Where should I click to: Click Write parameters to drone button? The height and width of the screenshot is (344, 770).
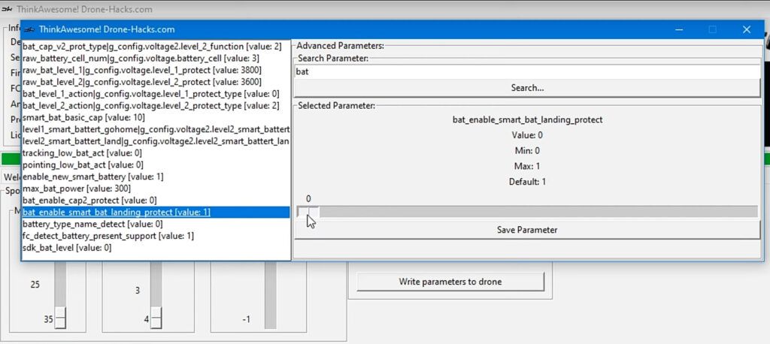click(450, 282)
